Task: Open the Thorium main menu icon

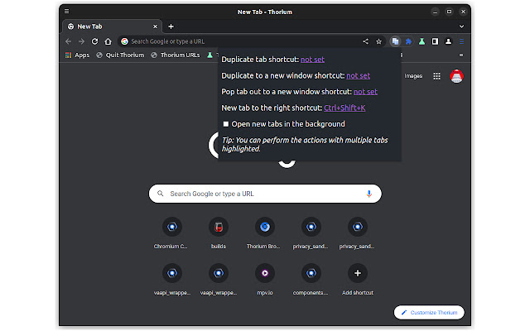Action: point(461,41)
